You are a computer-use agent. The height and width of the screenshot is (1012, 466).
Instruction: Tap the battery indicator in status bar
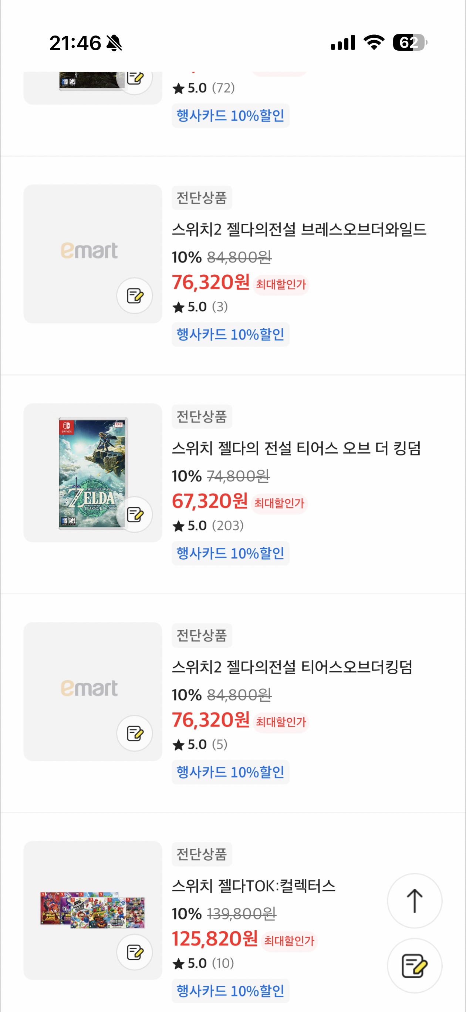(409, 43)
